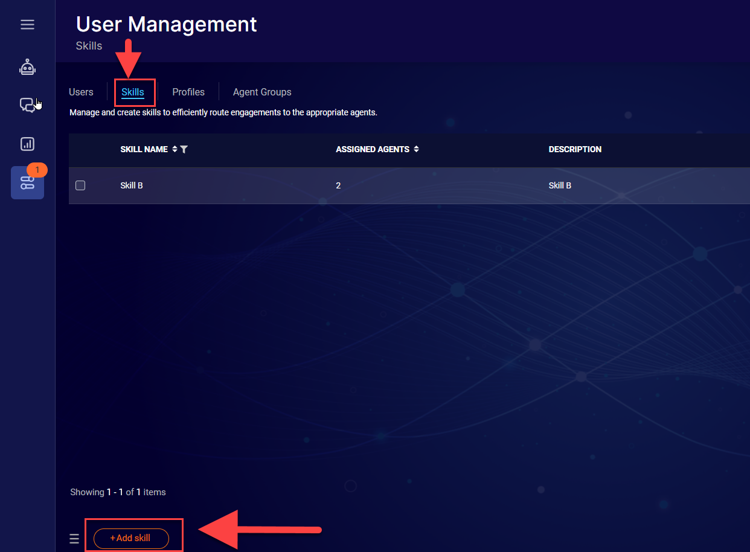
Task: Open the settings toggles sidebar icon
Action: point(27,182)
